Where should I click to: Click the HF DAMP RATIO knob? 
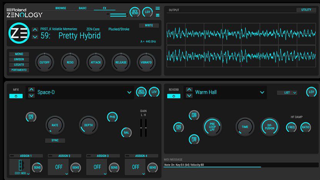pyautogui.click(x=306, y=127)
